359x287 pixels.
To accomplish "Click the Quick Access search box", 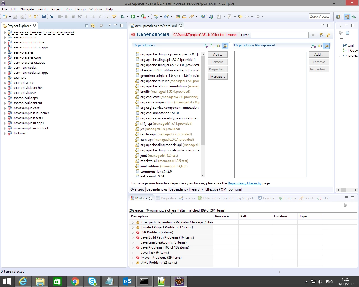I will [319, 17].
